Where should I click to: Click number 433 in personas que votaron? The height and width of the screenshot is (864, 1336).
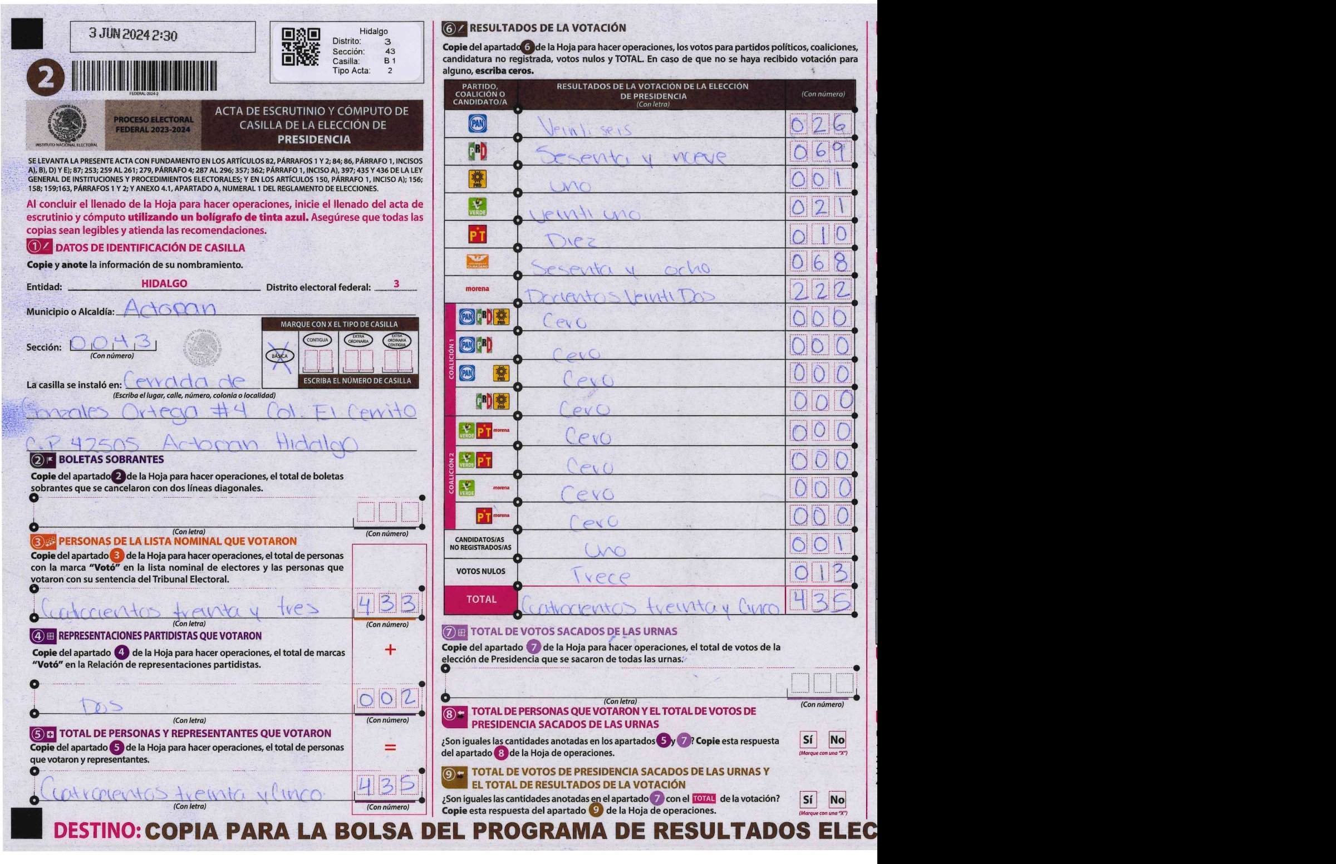[387, 603]
